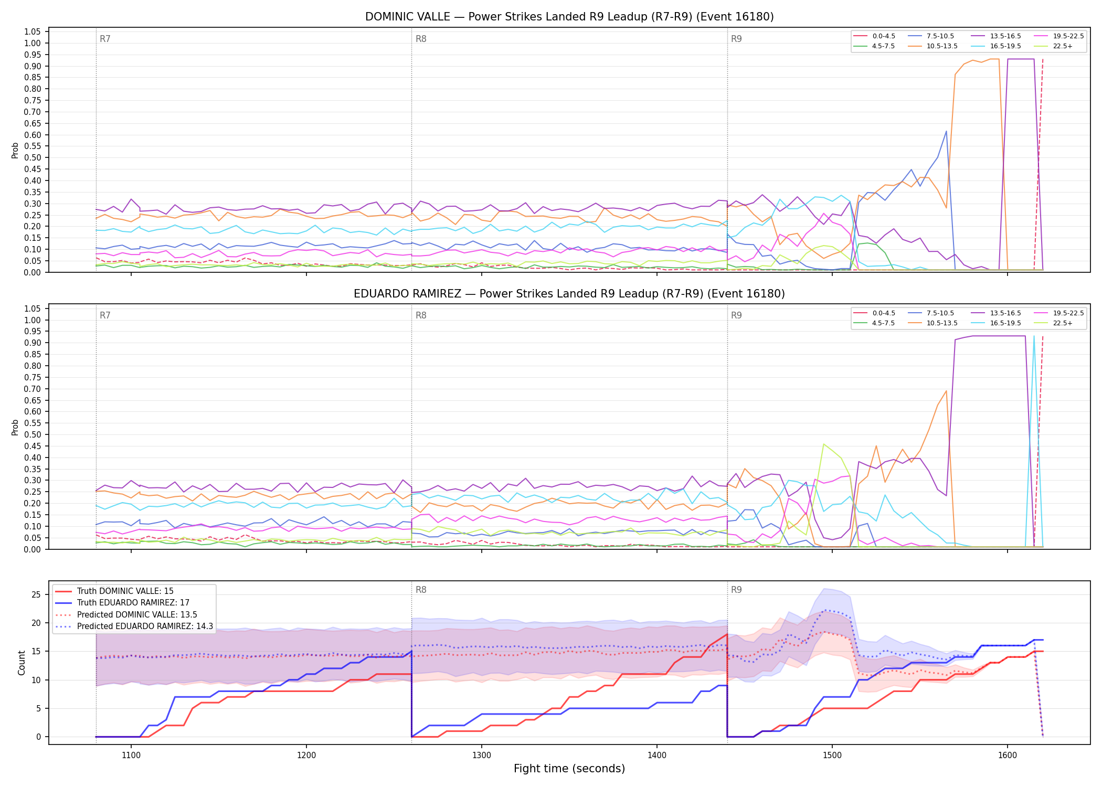
Task: Click the 1600 tick label on the time axis
Action: (x=1008, y=756)
